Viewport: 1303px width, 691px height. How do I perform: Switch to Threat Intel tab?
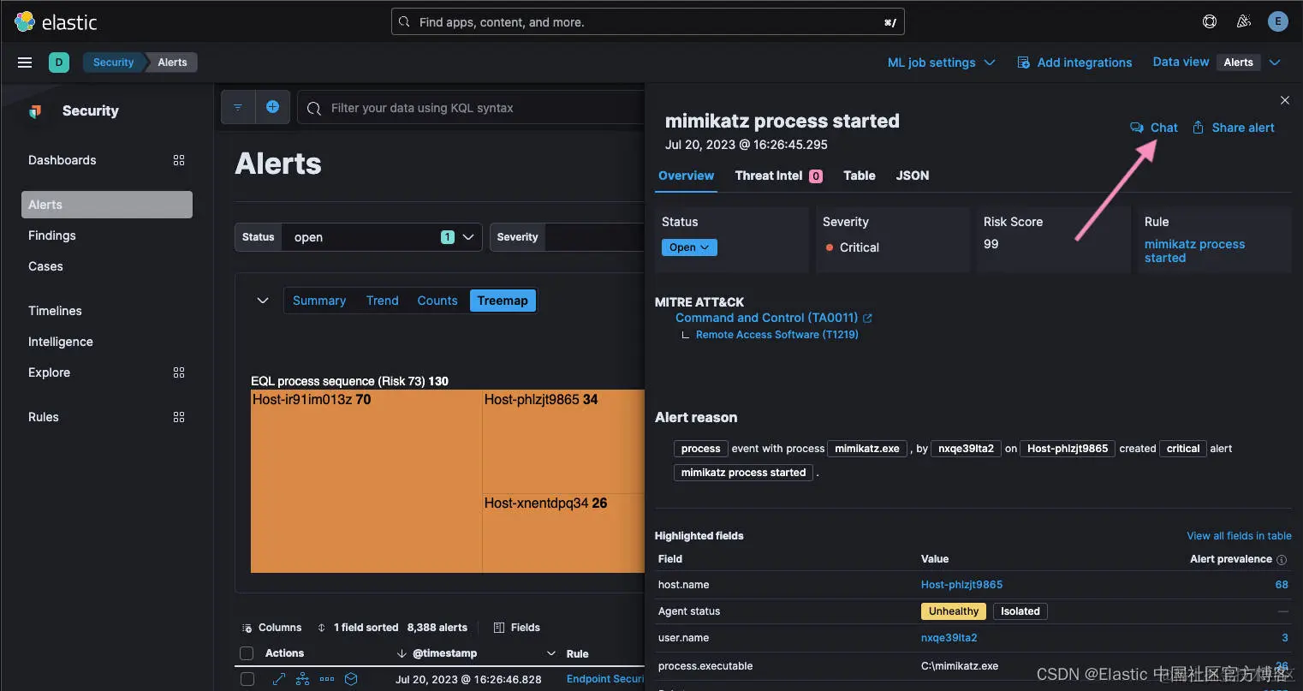[x=778, y=176]
